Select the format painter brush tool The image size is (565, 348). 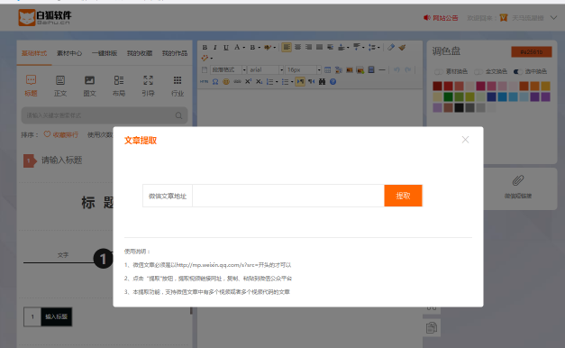[402, 47]
